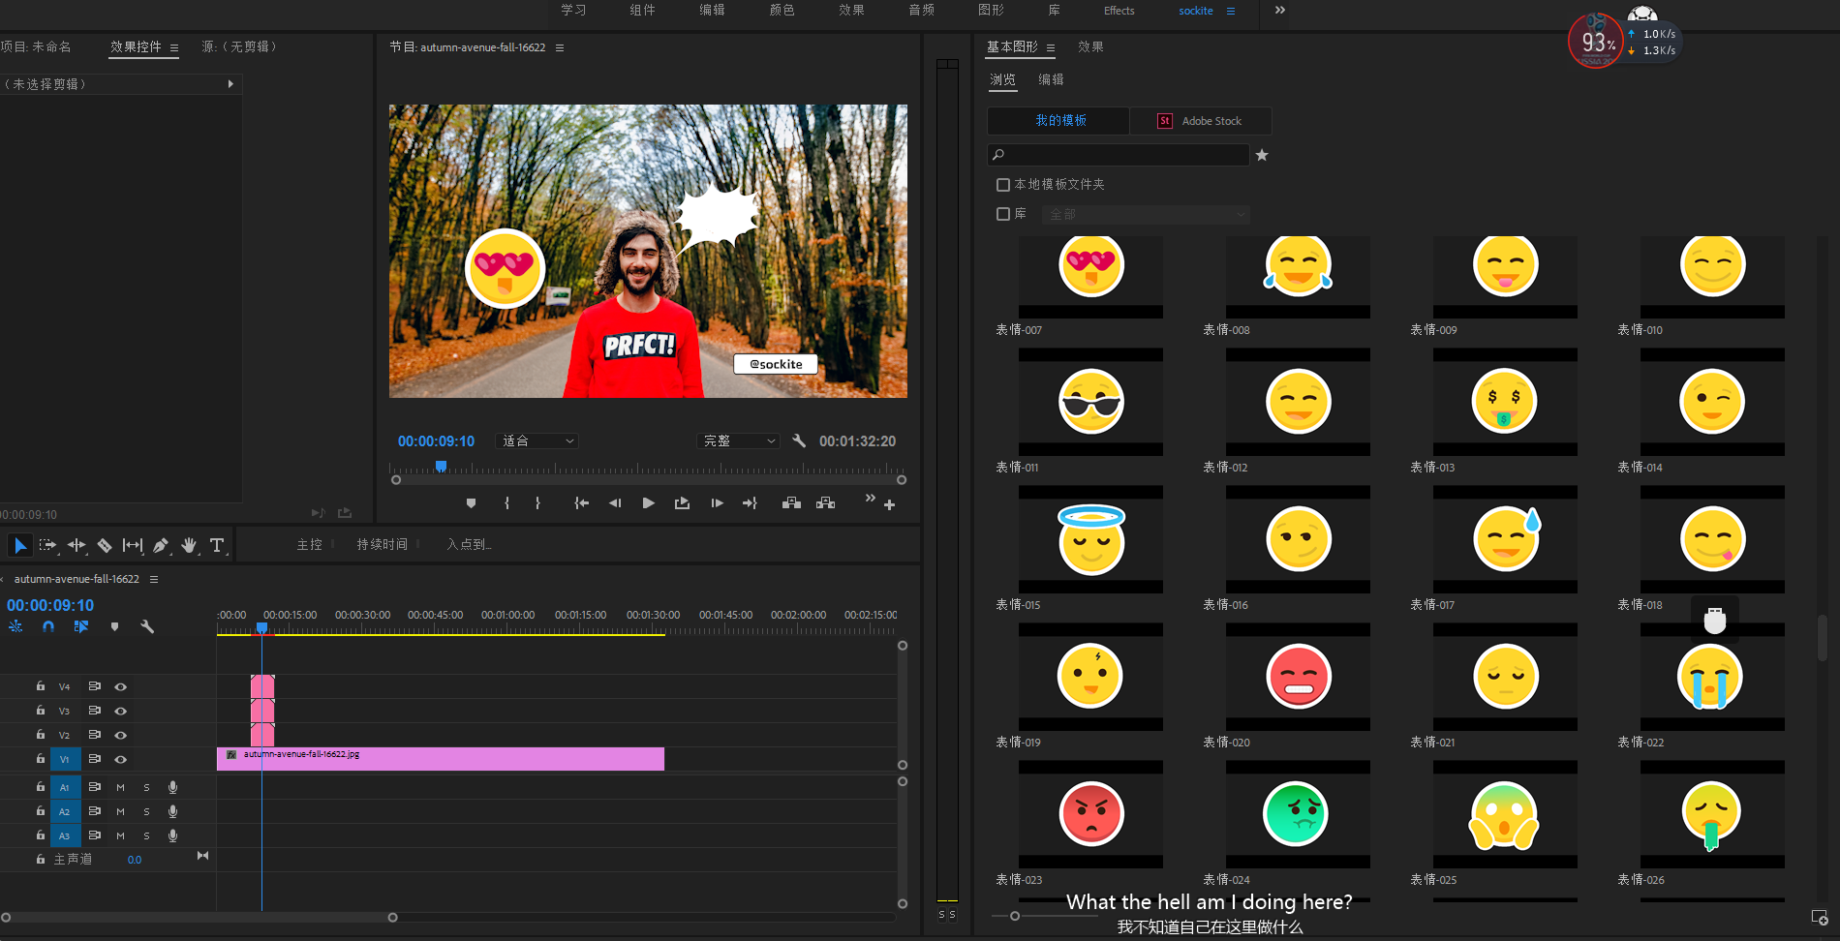The height and width of the screenshot is (941, 1840).
Task: Click the Lift button in Program monitor
Action: 791,503
